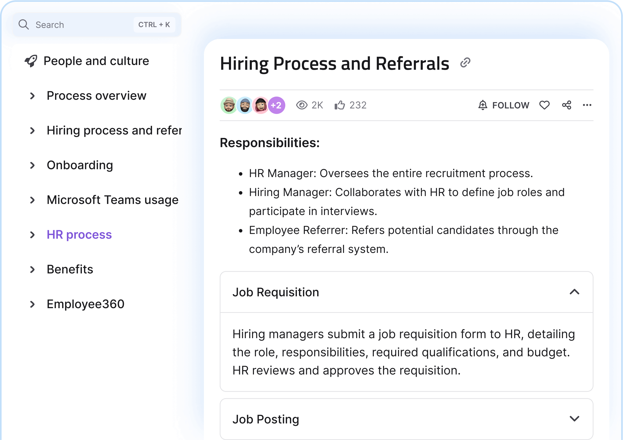Click the heart favorite icon

[544, 105]
